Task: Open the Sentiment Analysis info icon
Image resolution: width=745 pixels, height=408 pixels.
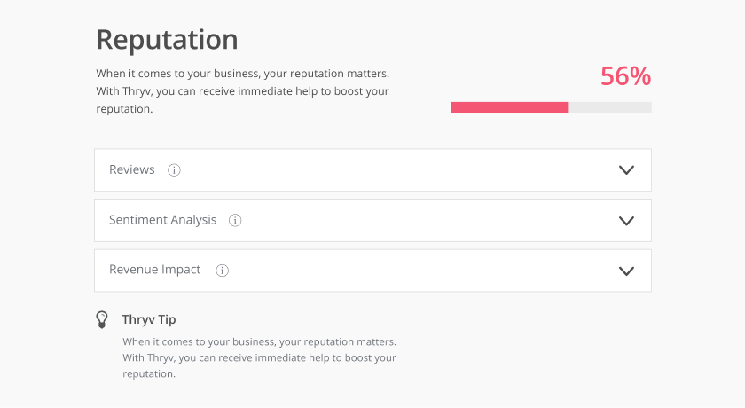Action: click(x=235, y=220)
